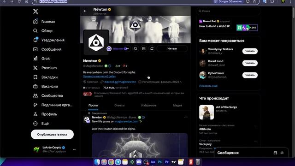Click the Поиск search field
This screenshot has height=166, width=295.
pyautogui.click(x=228, y=11)
